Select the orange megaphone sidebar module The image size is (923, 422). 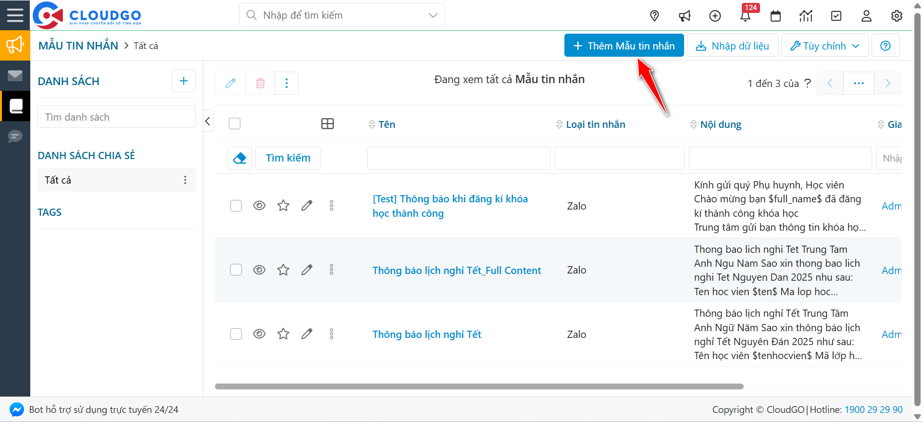point(15,45)
